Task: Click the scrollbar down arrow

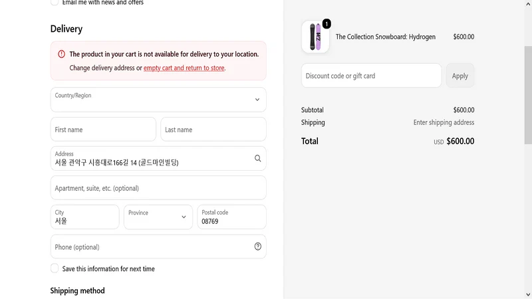Action: click(x=528, y=294)
